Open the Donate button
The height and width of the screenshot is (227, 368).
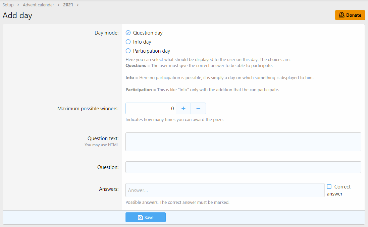[x=350, y=15]
